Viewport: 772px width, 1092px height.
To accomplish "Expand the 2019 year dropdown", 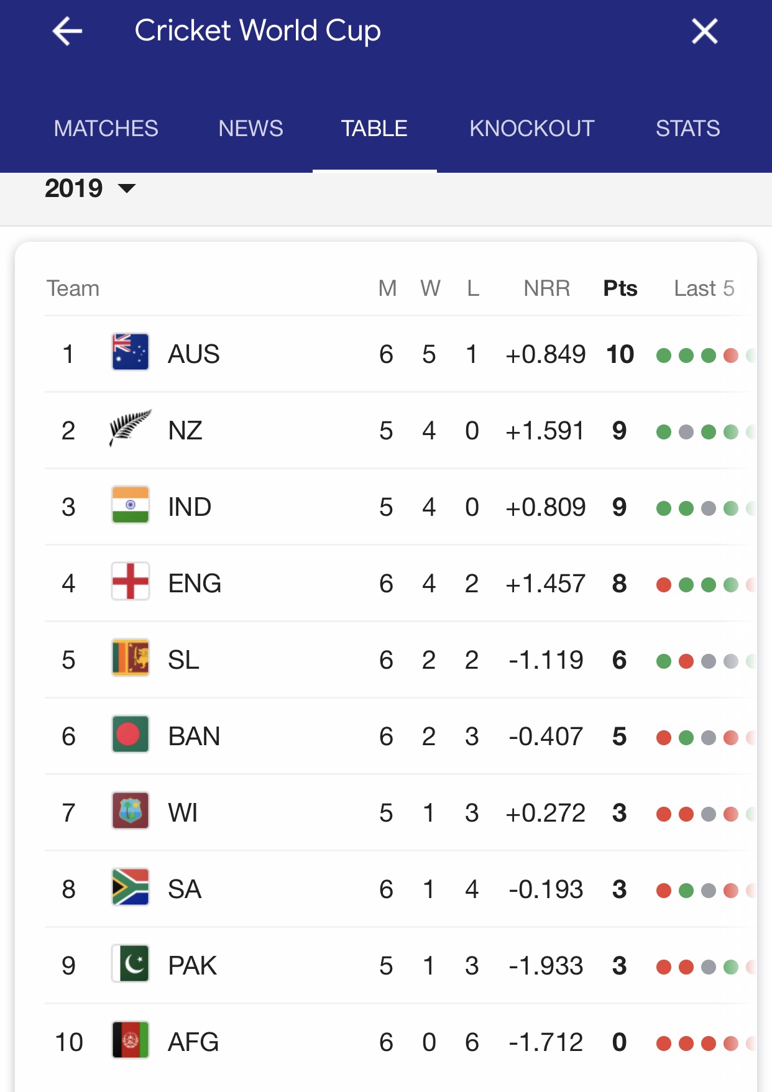I will click(x=90, y=188).
